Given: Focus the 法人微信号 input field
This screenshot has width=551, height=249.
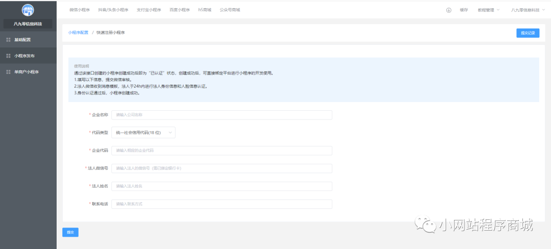Looking at the screenshot, I should 222,168.
